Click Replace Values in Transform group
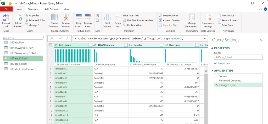The image size is (268, 124). (x=133, y=25)
